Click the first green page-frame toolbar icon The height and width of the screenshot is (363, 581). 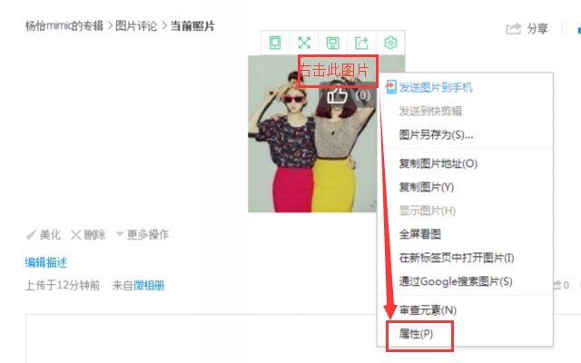275,43
